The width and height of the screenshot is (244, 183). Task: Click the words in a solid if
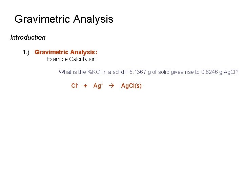115,72
